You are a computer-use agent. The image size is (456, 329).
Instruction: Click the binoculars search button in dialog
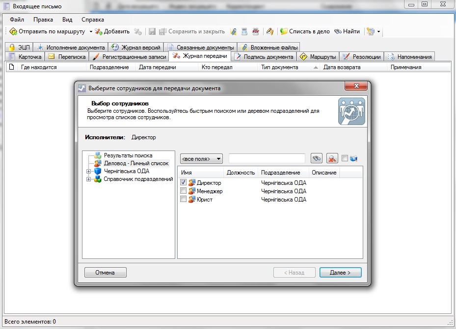tap(317, 158)
